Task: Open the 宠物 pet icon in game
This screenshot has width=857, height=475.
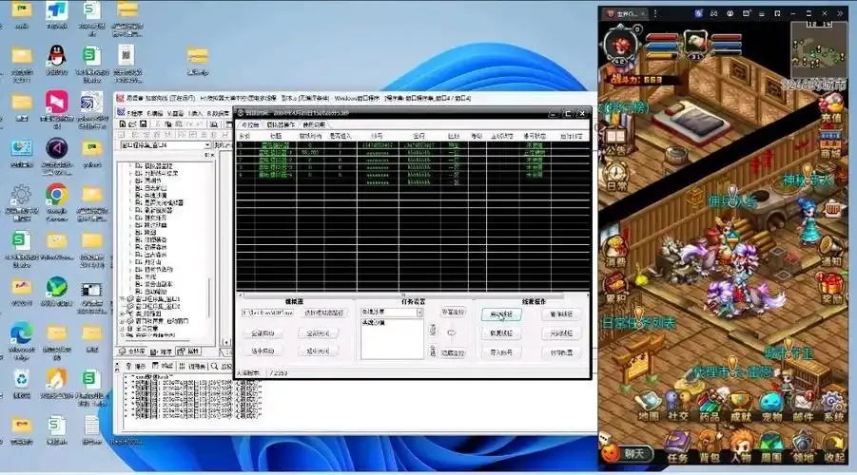Action: (x=771, y=406)
